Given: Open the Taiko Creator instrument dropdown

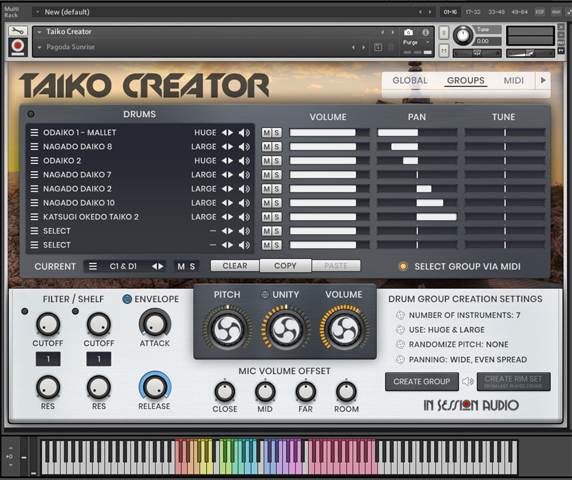Looking at the screenshot, I should [39, 32].
